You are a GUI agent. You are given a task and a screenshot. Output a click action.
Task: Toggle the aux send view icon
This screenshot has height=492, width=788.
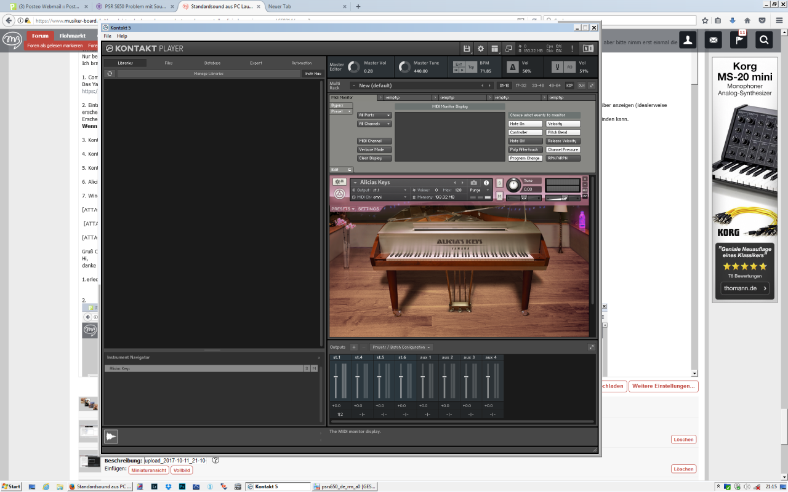click(581, 85)
